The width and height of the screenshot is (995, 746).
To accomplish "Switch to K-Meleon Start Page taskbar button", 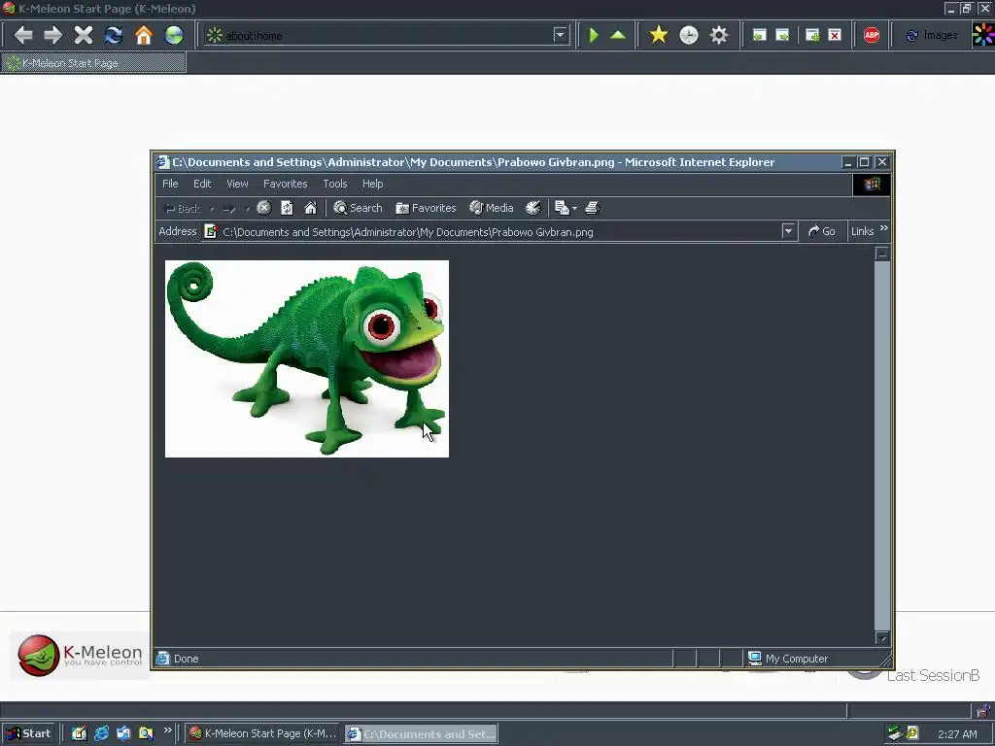I will point(262,733).
